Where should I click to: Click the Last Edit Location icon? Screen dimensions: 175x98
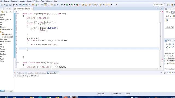pos(106,5)
